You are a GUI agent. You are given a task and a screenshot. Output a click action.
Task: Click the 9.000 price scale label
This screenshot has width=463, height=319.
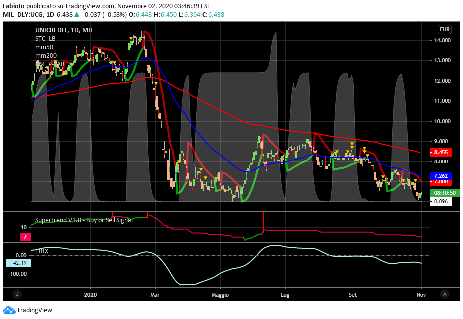click(442, 142)
